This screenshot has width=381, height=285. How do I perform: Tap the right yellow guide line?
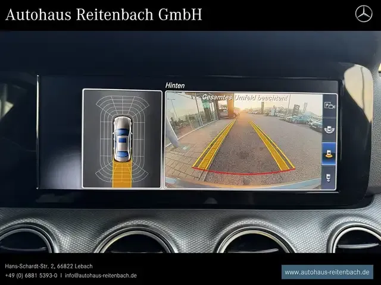[271, 145]
